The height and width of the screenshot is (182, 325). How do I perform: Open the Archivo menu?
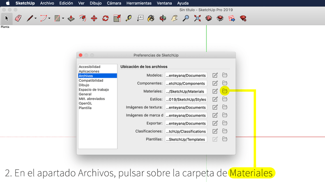47,3
